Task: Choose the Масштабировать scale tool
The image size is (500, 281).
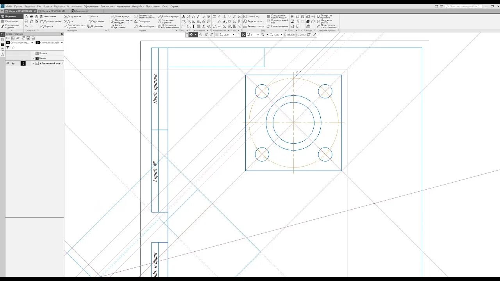Action: (145, 26)
